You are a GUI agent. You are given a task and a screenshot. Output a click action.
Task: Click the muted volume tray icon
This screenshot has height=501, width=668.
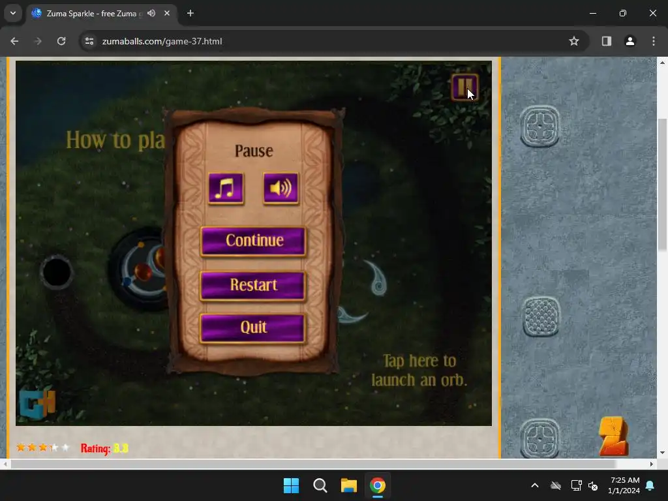[x=593, y=485]
